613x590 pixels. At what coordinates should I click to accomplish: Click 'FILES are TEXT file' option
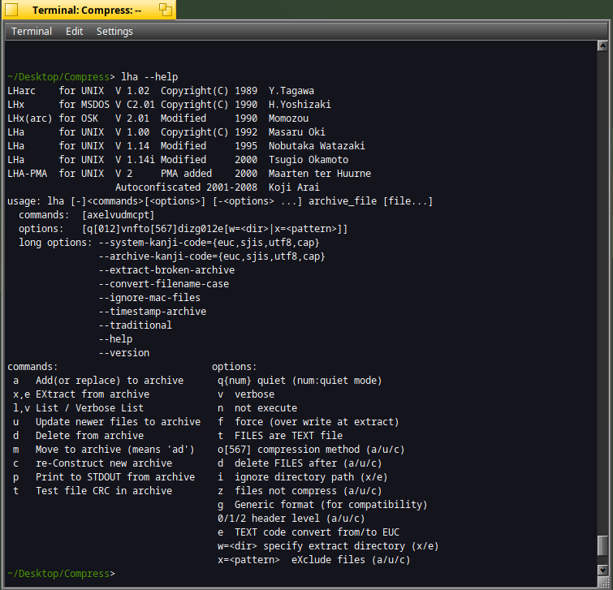click(x=288, y=436)
